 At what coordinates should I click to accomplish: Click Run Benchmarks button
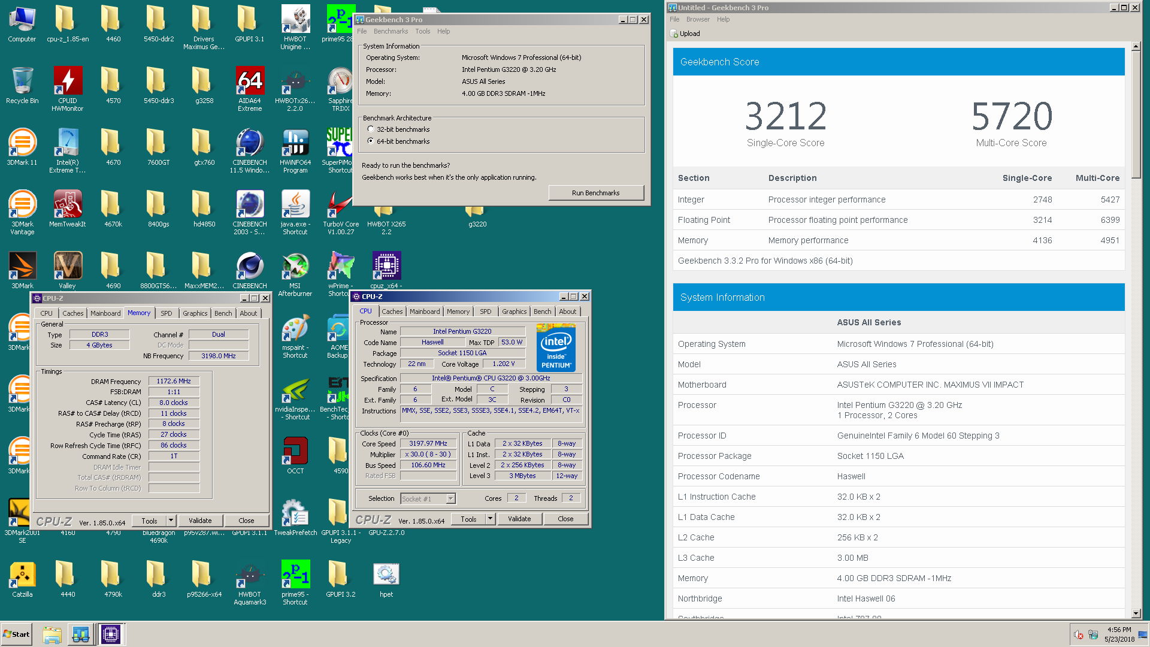point(595,193)
